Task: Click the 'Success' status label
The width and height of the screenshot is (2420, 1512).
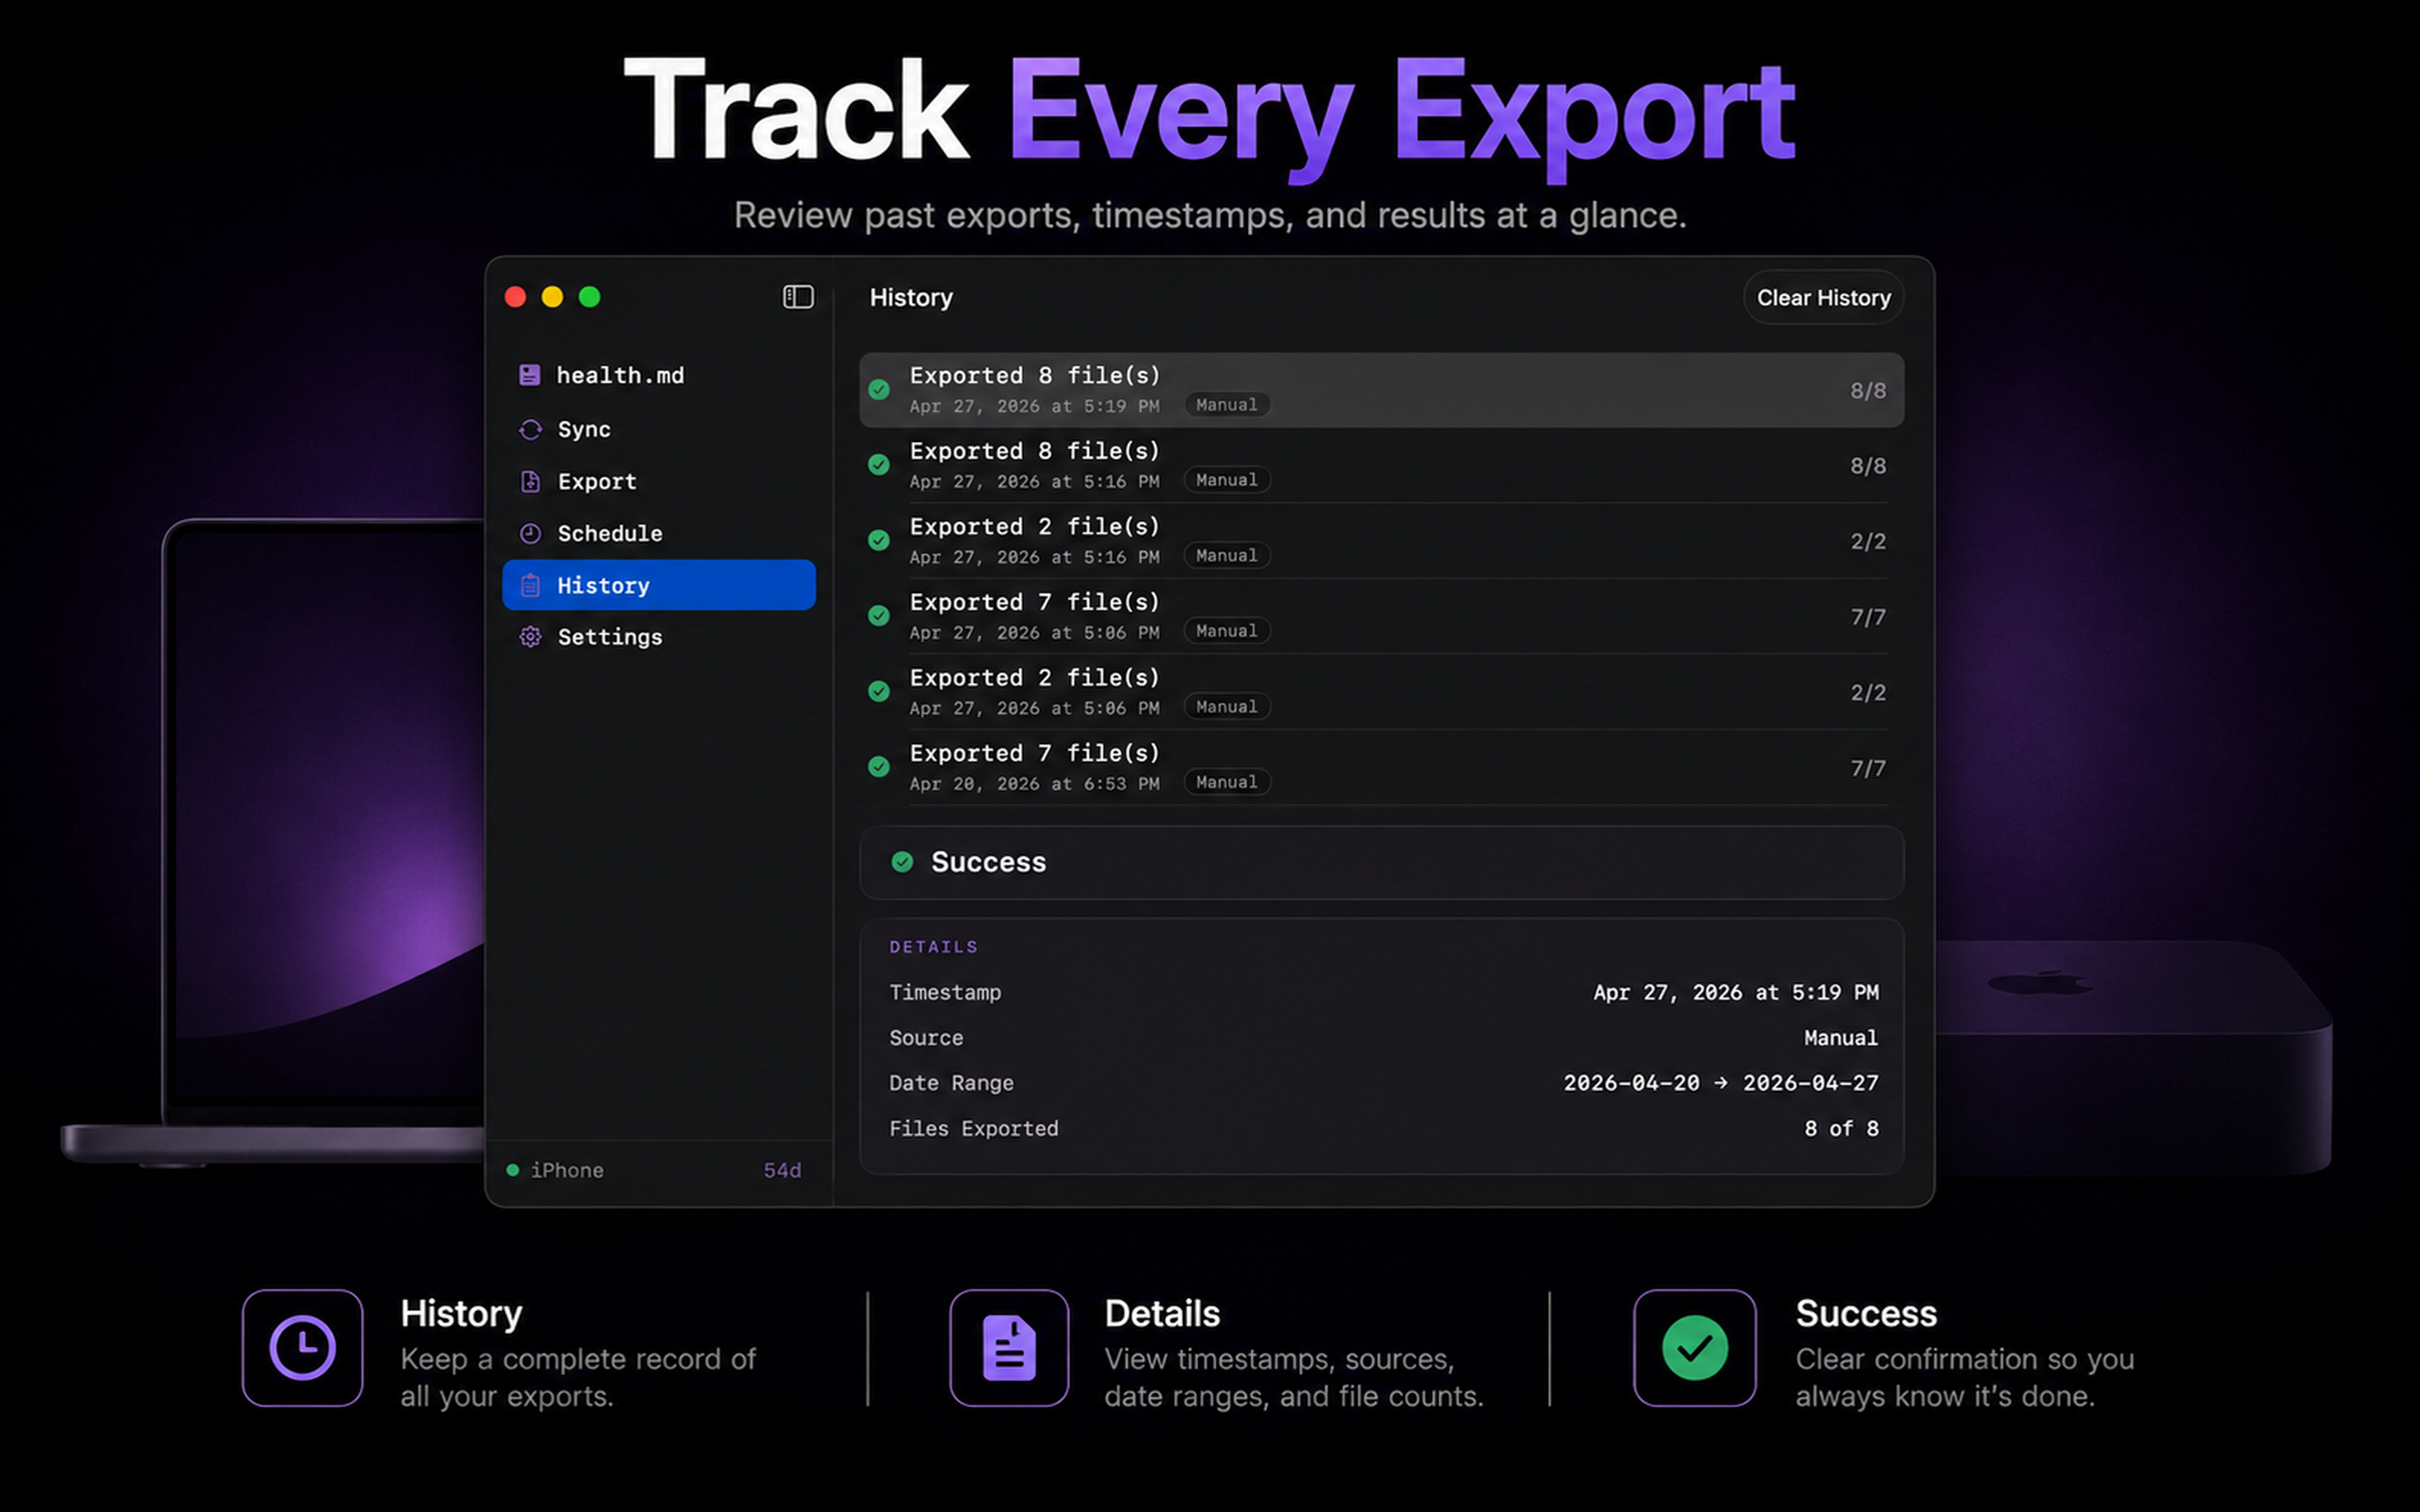Action: coord(988,862)
